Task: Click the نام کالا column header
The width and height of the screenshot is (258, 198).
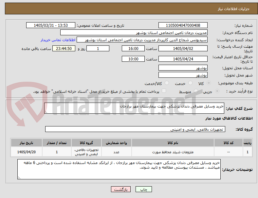Action: (x=173, y=143)
